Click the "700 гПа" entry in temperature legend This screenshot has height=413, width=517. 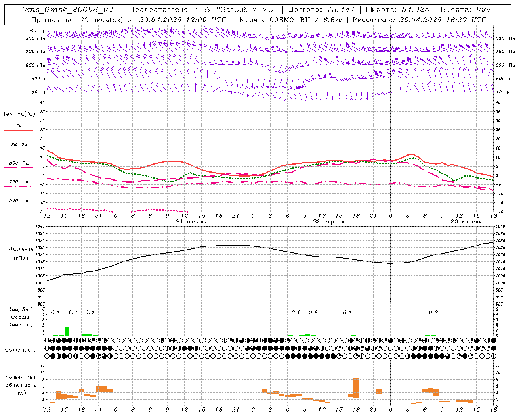[x=19, y=182]
